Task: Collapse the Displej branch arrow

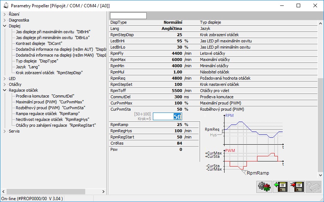Action: [x=4, y=26]
